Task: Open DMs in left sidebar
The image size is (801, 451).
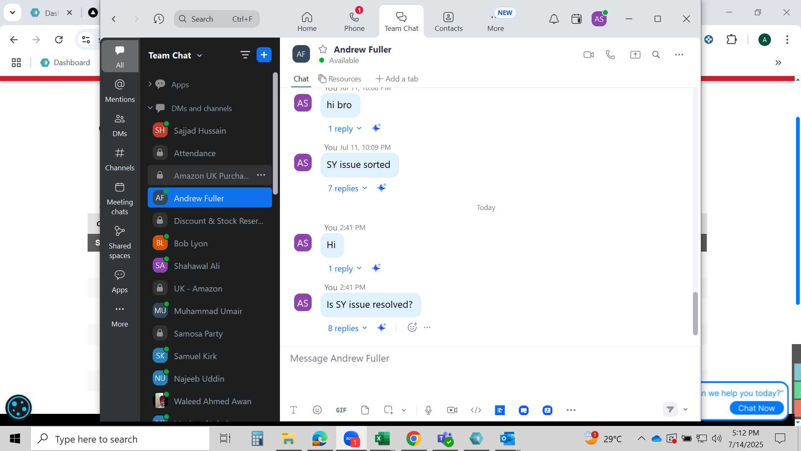Action: tap(120, 125)
